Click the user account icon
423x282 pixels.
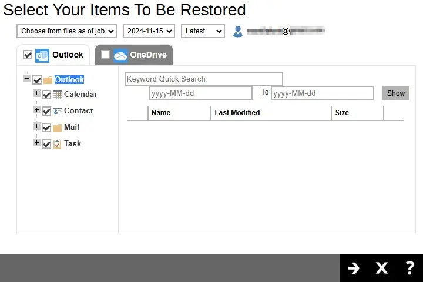(x=238, y=31)
